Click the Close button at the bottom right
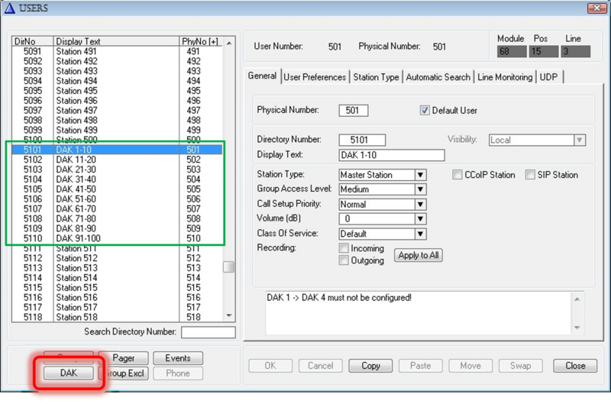 [x=575, y=366]
